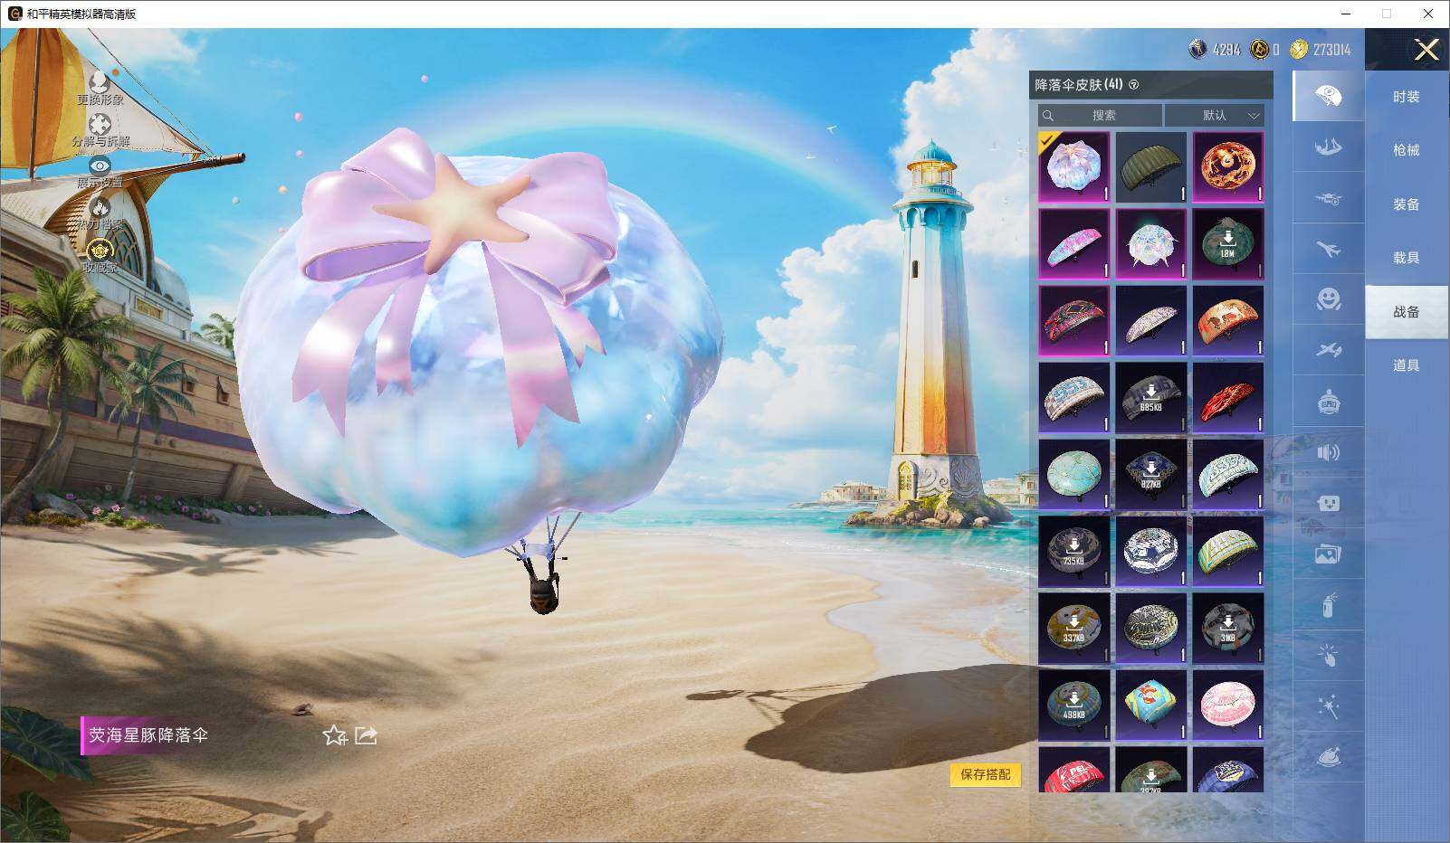This screenshot has width=1450, height=843.
Task: Select the jet airplane category icon
Action: 1328,249
